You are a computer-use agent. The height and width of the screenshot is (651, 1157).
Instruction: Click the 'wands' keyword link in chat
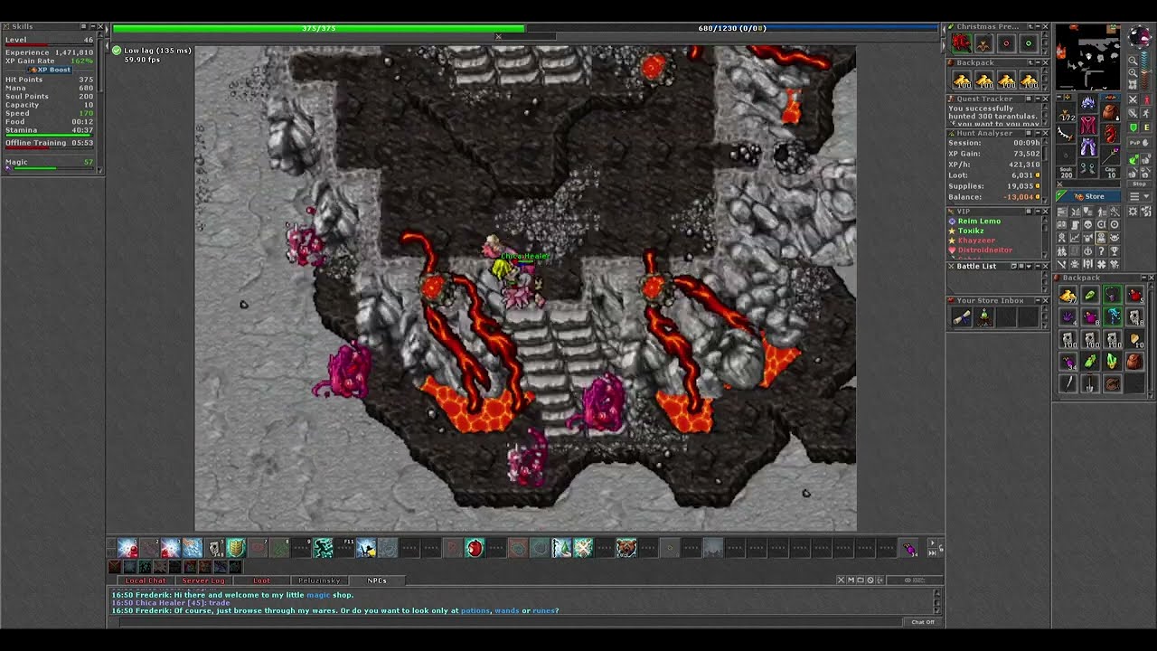507,610
